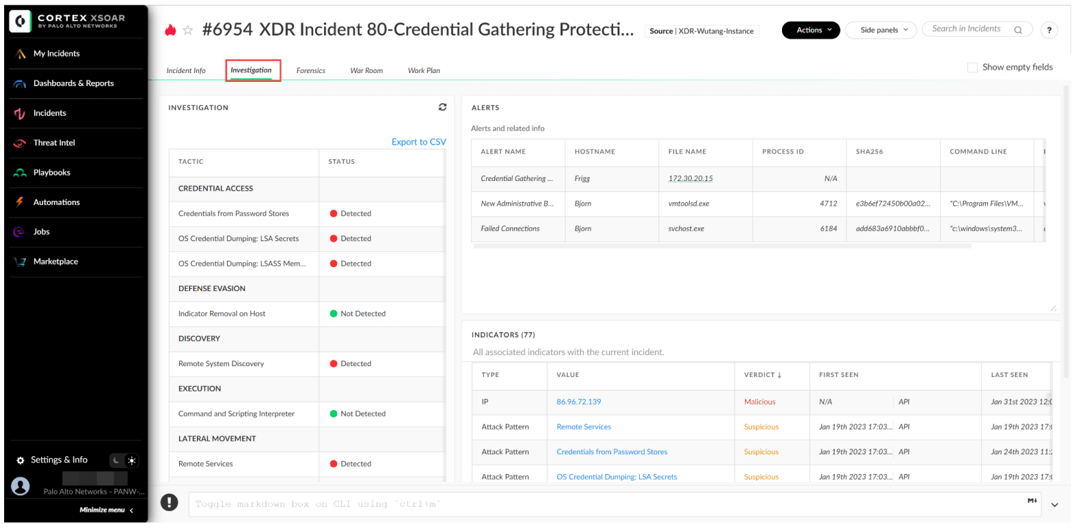Switch to the Forensics tab
The image size is (1076, 530).
tap(310, 71)
